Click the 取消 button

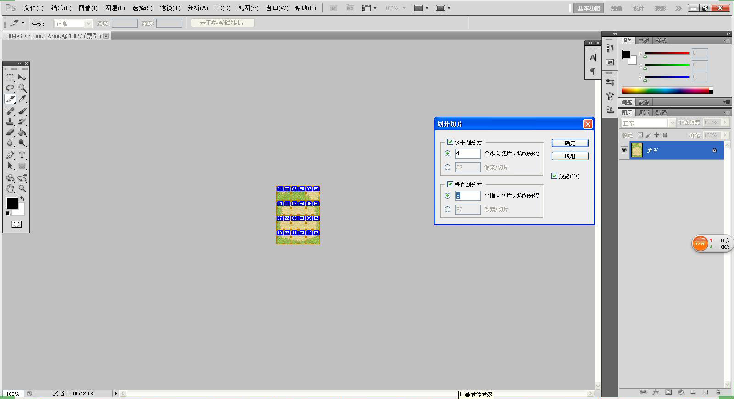(x=570, y=156)
